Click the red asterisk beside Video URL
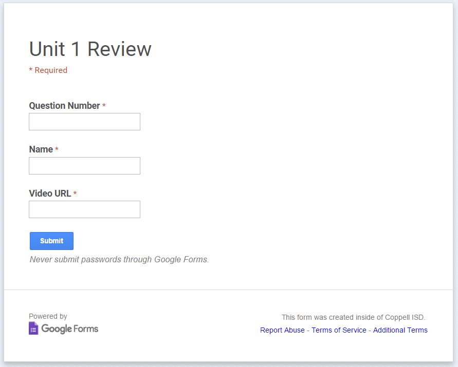 click(75, 194)
